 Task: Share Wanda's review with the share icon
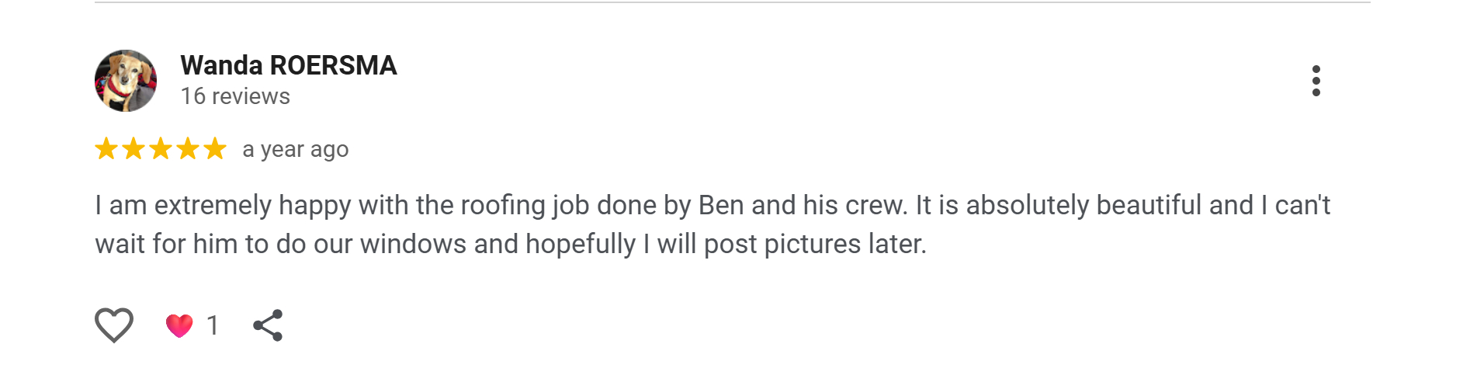click(268, 325)
